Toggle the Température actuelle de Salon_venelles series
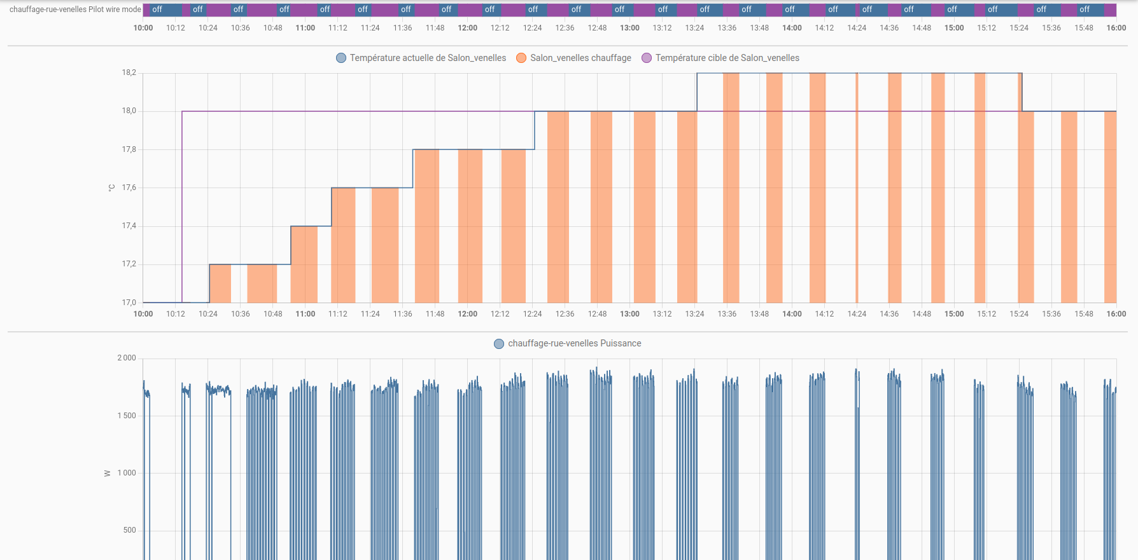Screen dimensions: 1138x560 point(421,58)
